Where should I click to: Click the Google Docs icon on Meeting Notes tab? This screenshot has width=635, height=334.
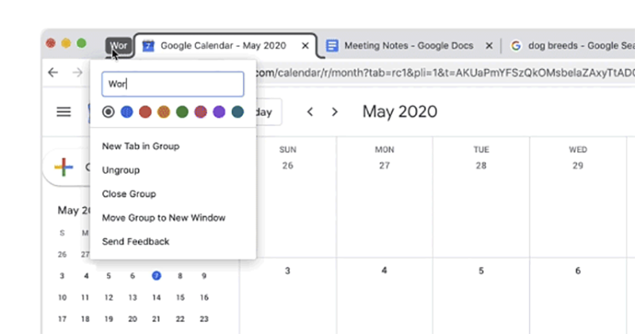333,46
